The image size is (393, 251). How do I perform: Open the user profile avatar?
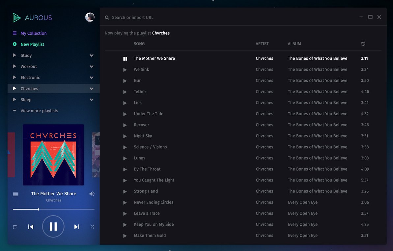click(90, 17)
